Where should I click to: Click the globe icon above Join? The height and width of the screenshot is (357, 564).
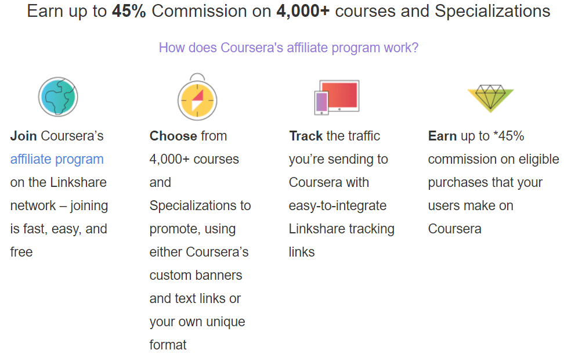point(58,96)
